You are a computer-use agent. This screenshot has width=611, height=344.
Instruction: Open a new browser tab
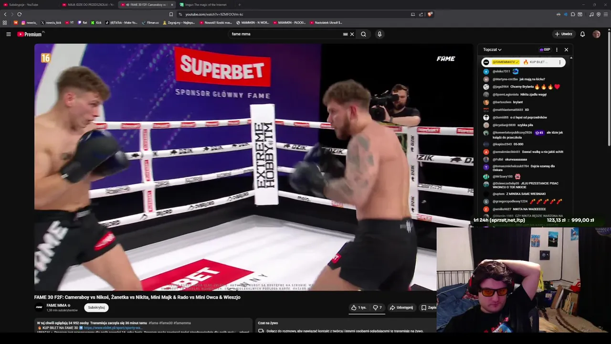click(x=240, y=5)
